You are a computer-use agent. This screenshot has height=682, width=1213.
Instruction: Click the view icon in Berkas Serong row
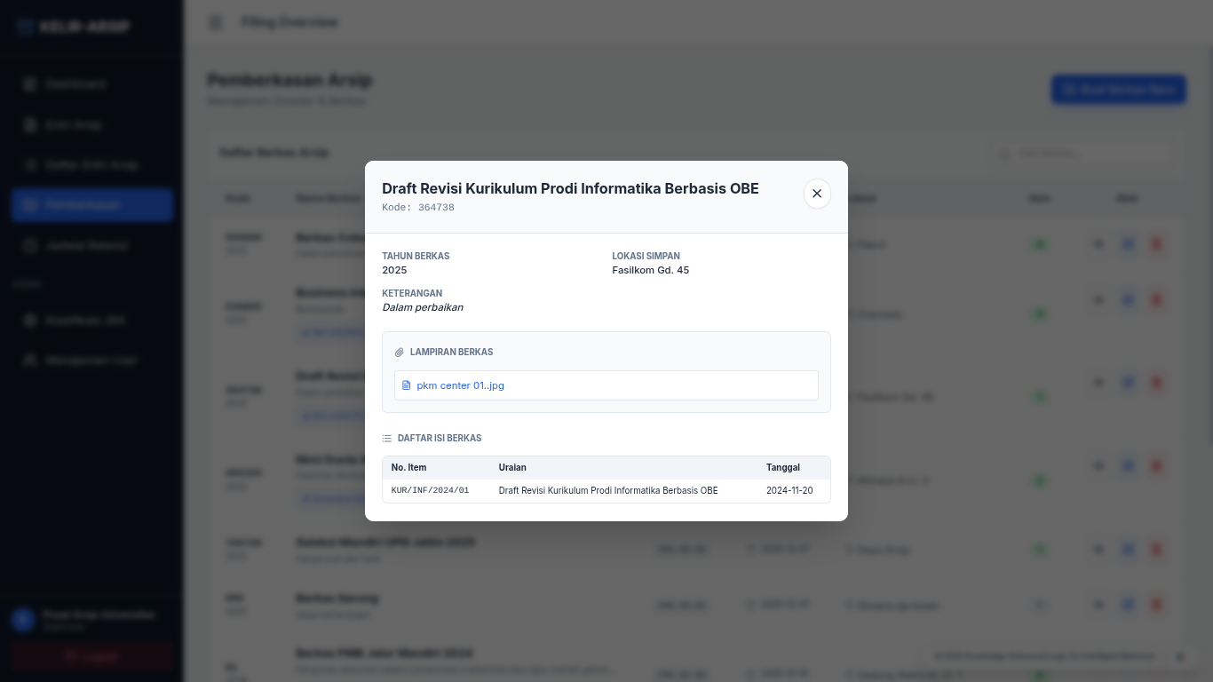point(1098,606)
